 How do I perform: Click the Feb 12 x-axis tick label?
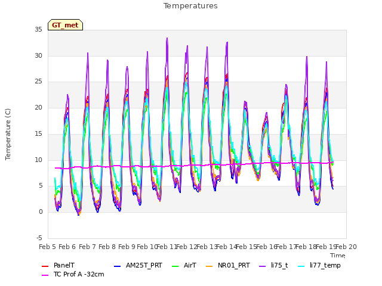(x=186, y=247)
